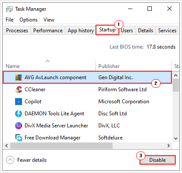
Task: Click the vertical scrollbar up arrow
Action: 176,75
